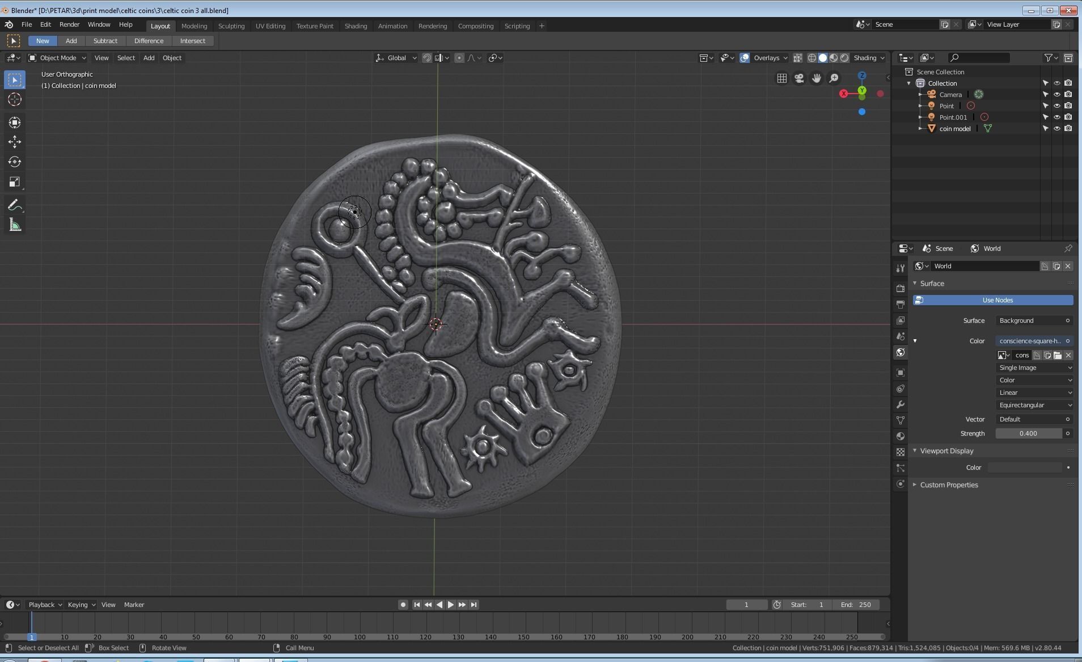The height and width of the screenshot is (662, 1082).
Task: Pin the properties editor context
Action: [1068, 248]
